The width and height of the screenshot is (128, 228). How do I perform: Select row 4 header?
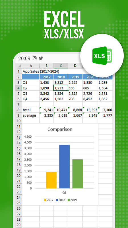coord(18,88)
